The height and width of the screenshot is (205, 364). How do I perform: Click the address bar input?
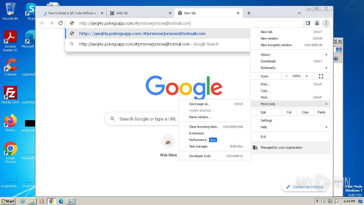(x=185, y=23)
